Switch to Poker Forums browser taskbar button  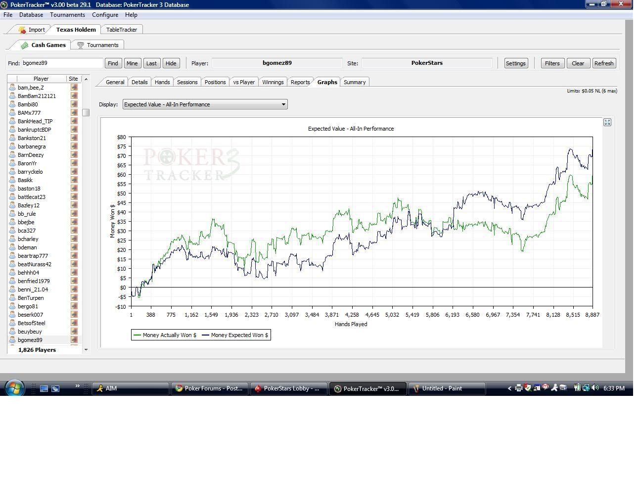210,388
